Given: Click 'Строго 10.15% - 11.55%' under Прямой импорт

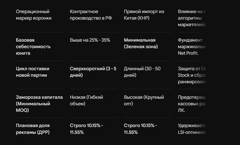Looking at the screenshot, I should 140,129.
